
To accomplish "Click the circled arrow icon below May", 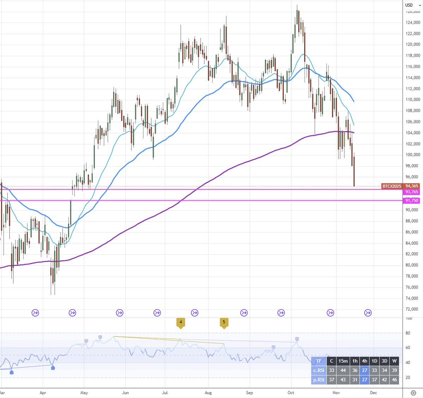I will point(72,312).
